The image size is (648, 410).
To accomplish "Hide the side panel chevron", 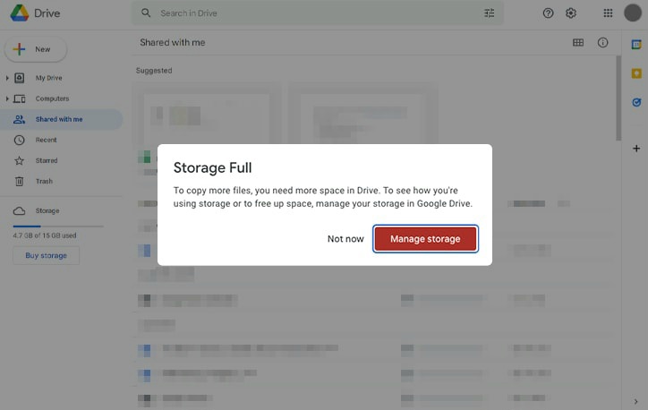I will click(636, 402).
